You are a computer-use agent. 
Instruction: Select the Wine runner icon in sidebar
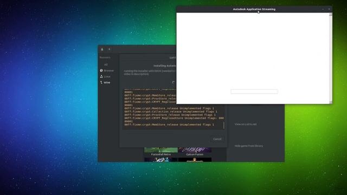(101, 82)
